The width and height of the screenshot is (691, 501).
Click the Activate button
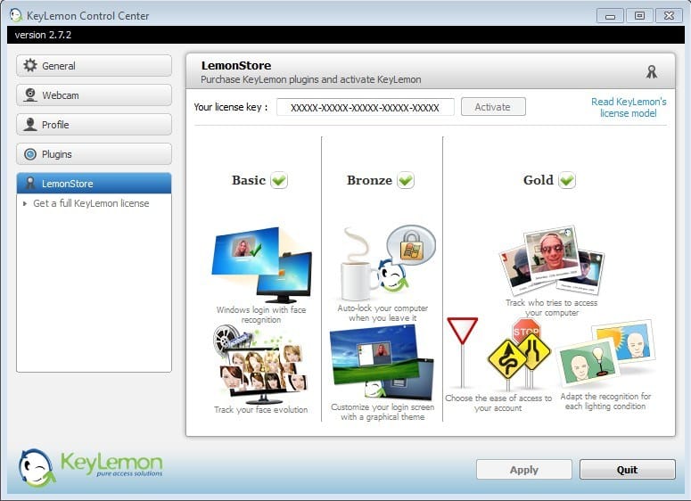(493, 107)
